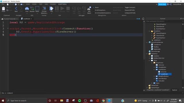Click Collapse All Folds action
The image size is (184, 103).
pyautogui.click(x=130, y=13)
